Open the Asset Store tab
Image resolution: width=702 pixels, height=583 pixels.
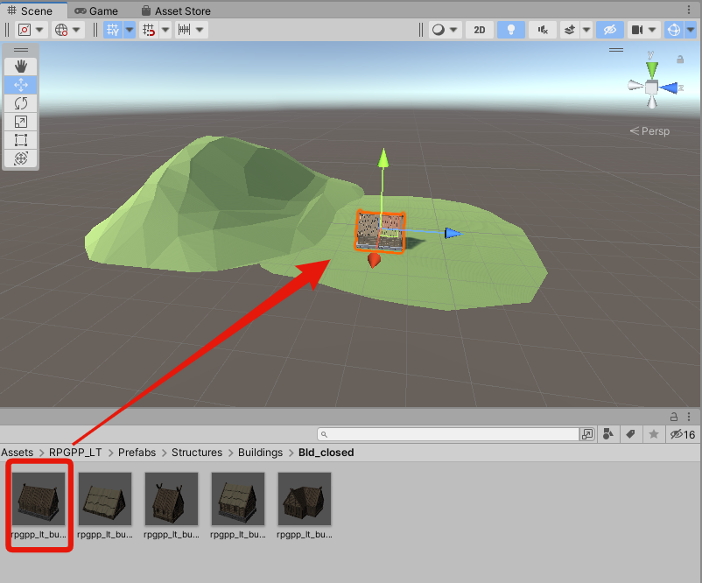[x=176, y=11]
